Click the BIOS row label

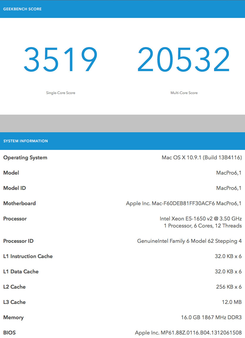click(x=9, y=333)
